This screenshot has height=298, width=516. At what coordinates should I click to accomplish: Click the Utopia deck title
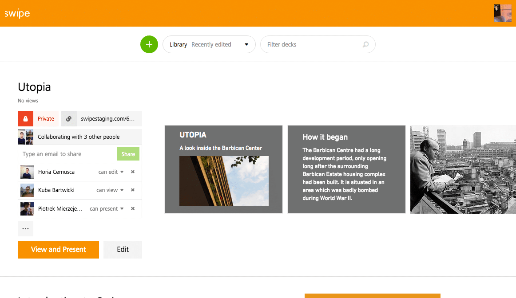coord(34,87)
